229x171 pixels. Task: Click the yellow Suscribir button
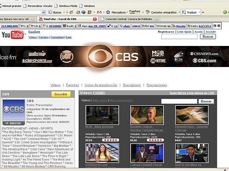(61, 94)
